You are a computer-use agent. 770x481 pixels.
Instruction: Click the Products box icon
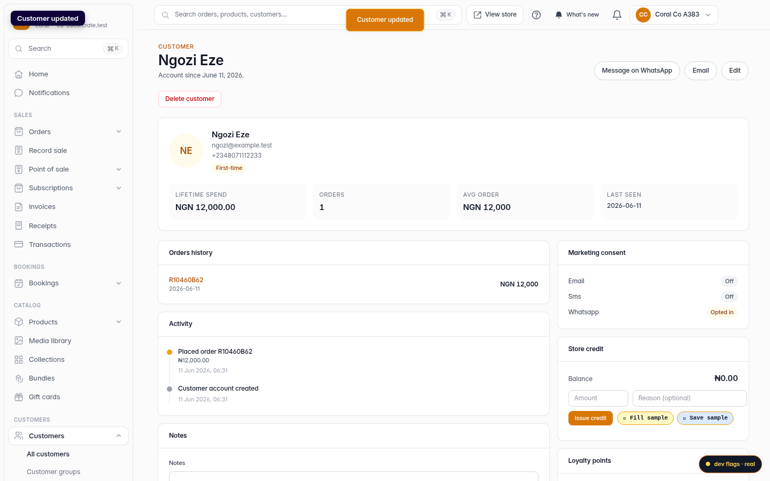19,322
